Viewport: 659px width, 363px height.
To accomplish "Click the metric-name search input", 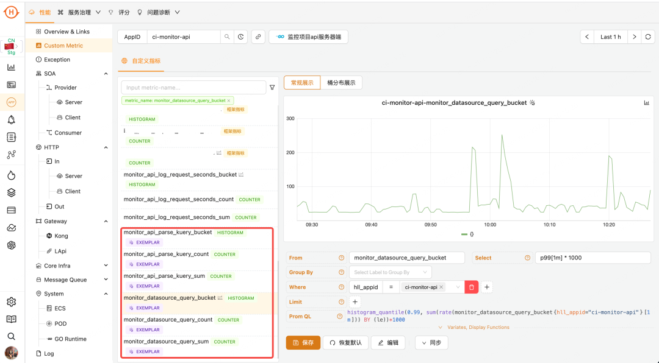I will [x=194, y=87].
